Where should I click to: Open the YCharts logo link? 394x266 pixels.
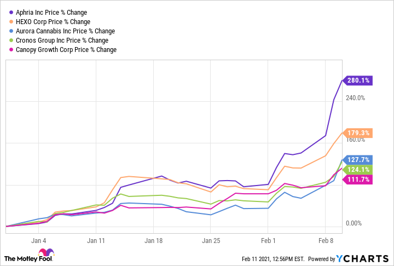coord(362,258)
